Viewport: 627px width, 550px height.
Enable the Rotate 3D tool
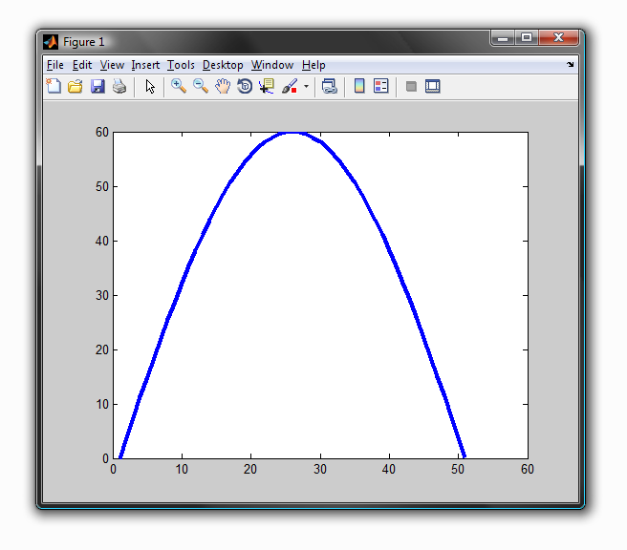[x=244, y=87]
